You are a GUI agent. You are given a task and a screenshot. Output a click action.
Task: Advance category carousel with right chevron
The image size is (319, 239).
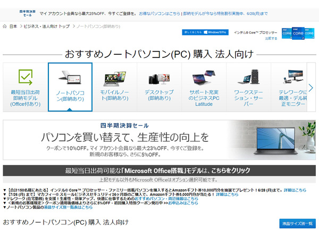(311, 88)
